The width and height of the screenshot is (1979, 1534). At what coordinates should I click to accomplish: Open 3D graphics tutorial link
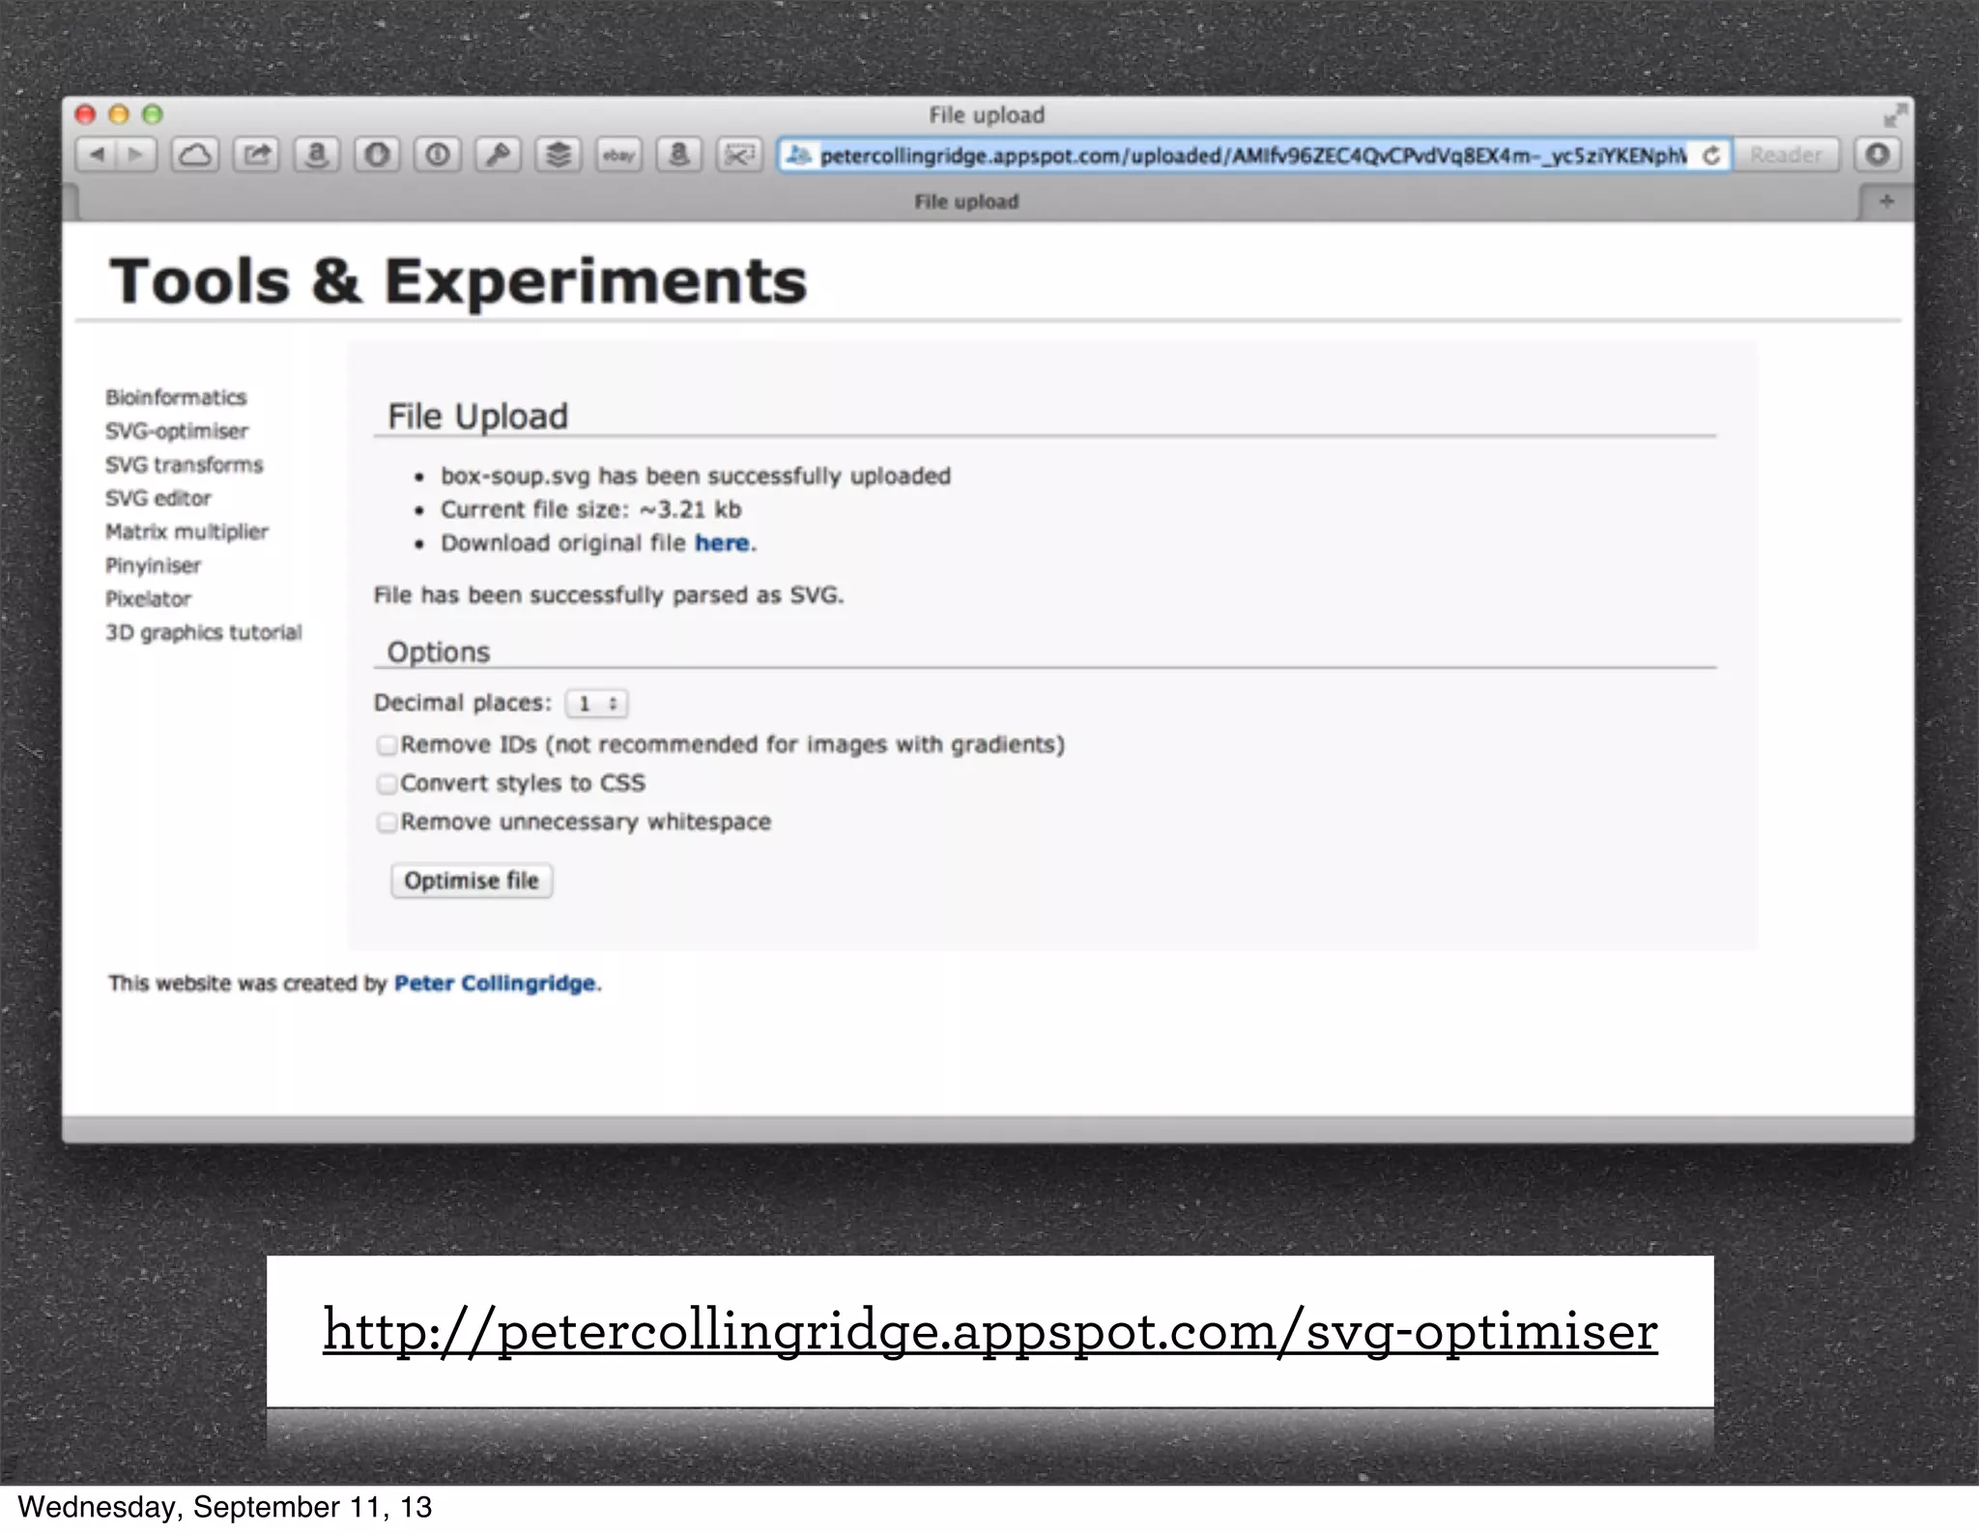203,632
